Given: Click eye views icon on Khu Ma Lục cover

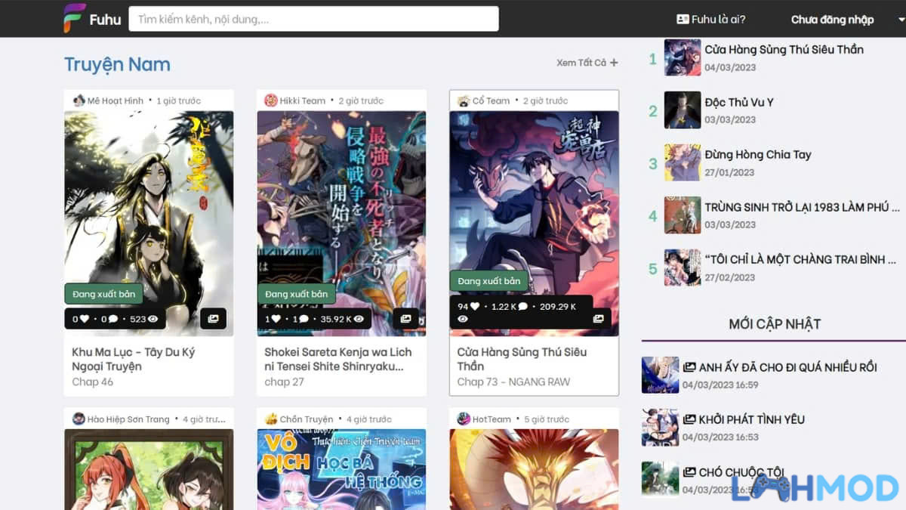Looking at the screenshot, I should pos(153,319).
